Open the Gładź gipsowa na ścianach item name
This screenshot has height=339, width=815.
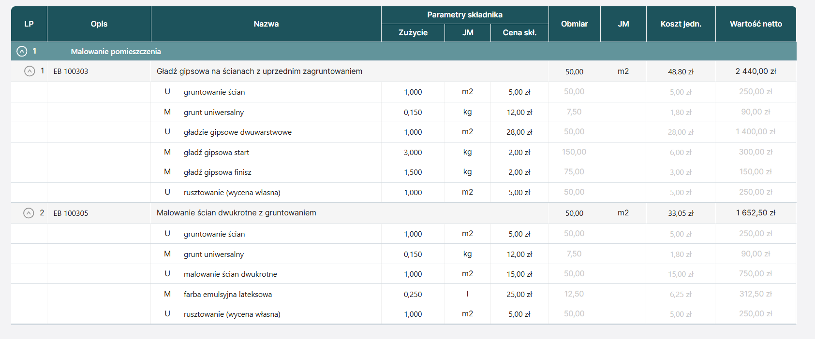[x=259, y=71]
